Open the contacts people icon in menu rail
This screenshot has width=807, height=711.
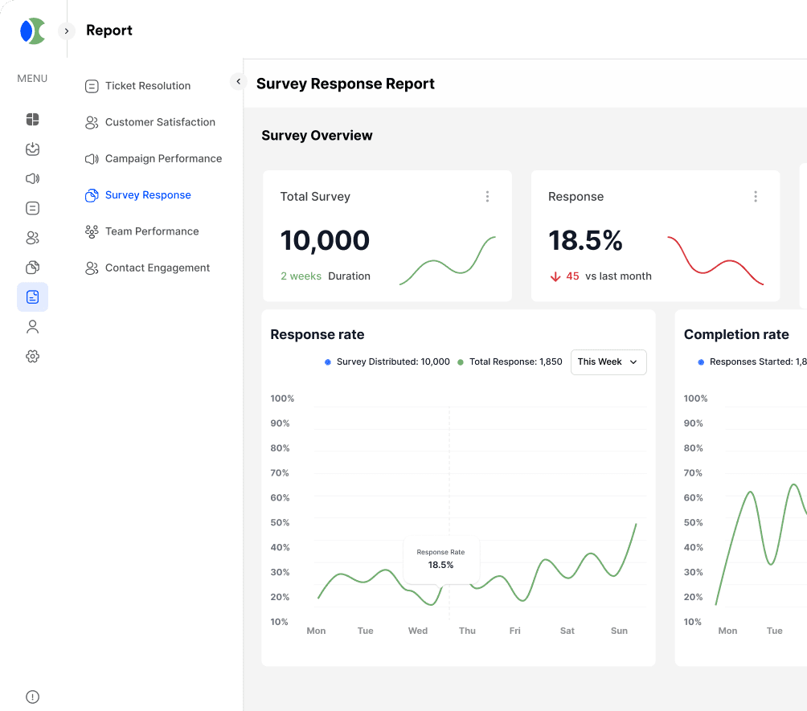point(32,238)
